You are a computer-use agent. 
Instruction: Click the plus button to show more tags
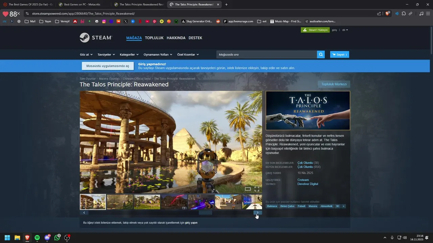[x=343, y=206]
